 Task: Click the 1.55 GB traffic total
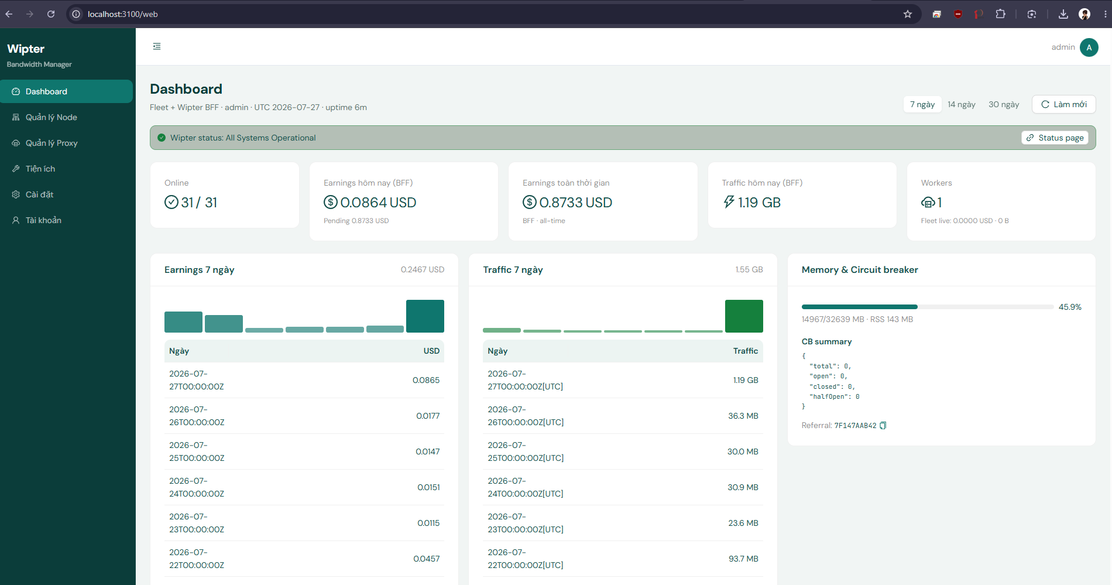click(x=749, y=269)
